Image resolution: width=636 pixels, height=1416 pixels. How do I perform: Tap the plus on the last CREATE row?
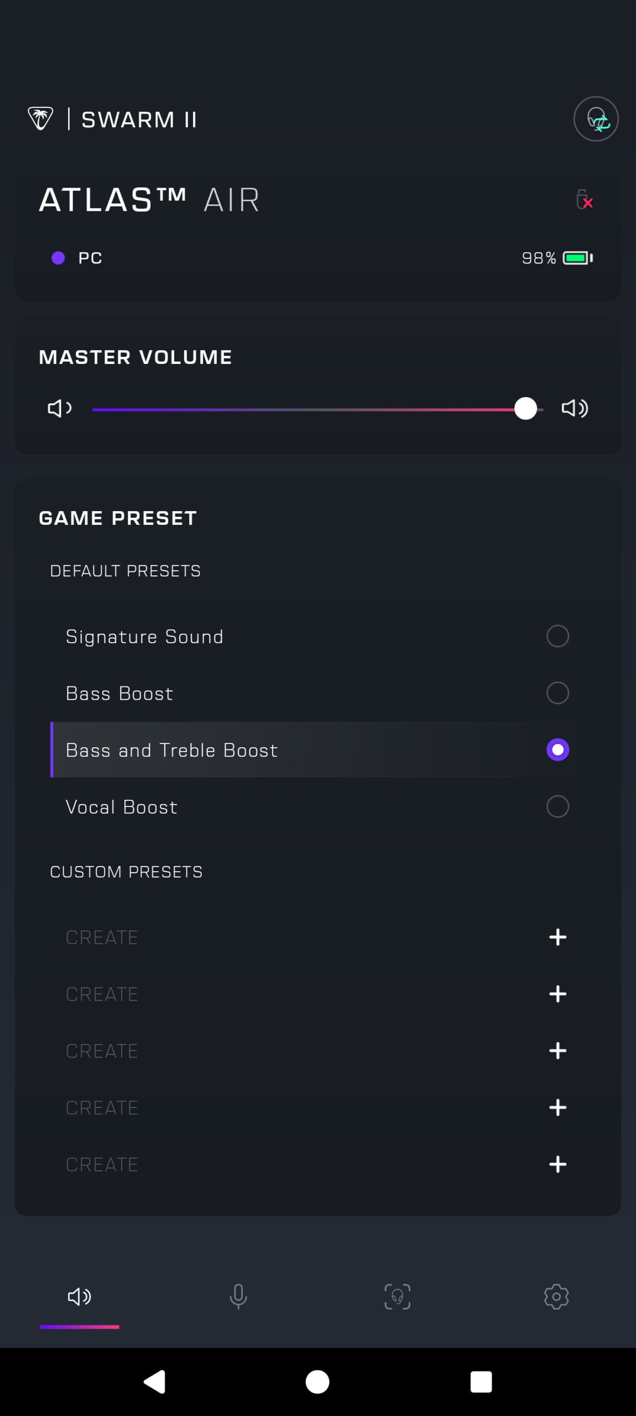[x=557, y=1164]
